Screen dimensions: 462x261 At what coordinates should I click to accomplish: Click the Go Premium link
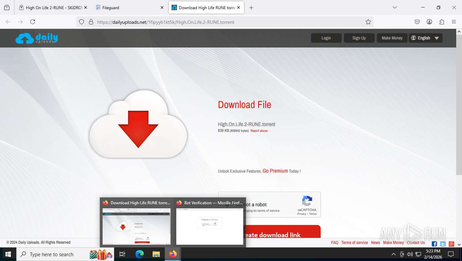tap(275, 171)
